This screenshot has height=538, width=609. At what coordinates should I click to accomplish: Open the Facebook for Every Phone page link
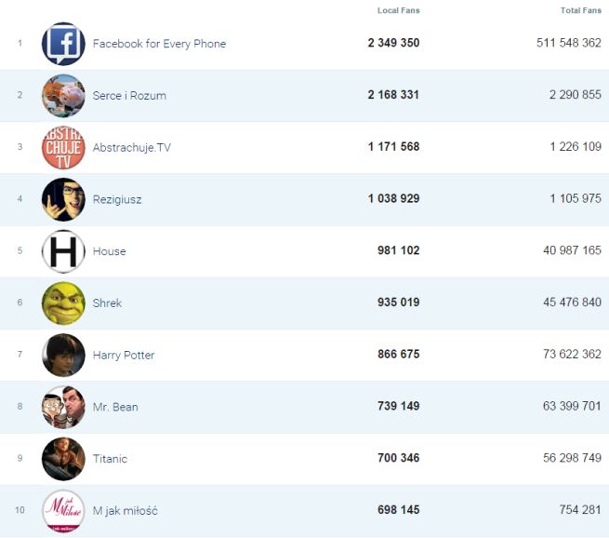(x=159, y=44)
